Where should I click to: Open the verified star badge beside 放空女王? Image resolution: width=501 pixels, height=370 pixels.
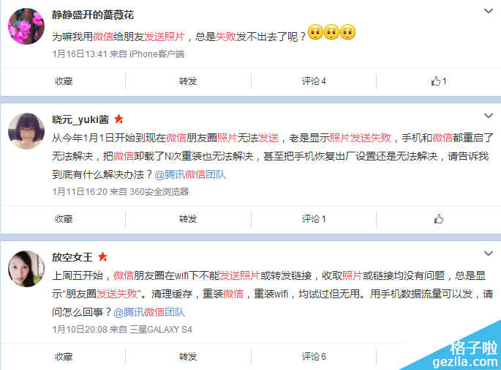[102, 256]
